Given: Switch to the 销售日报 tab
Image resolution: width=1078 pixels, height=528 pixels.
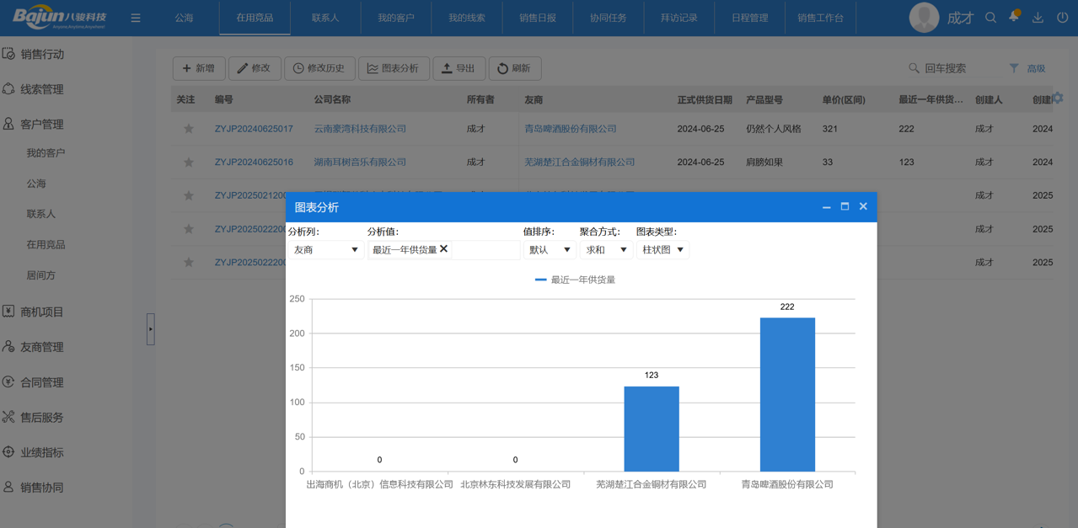Looking at the screenshot, I should point(537,17).
